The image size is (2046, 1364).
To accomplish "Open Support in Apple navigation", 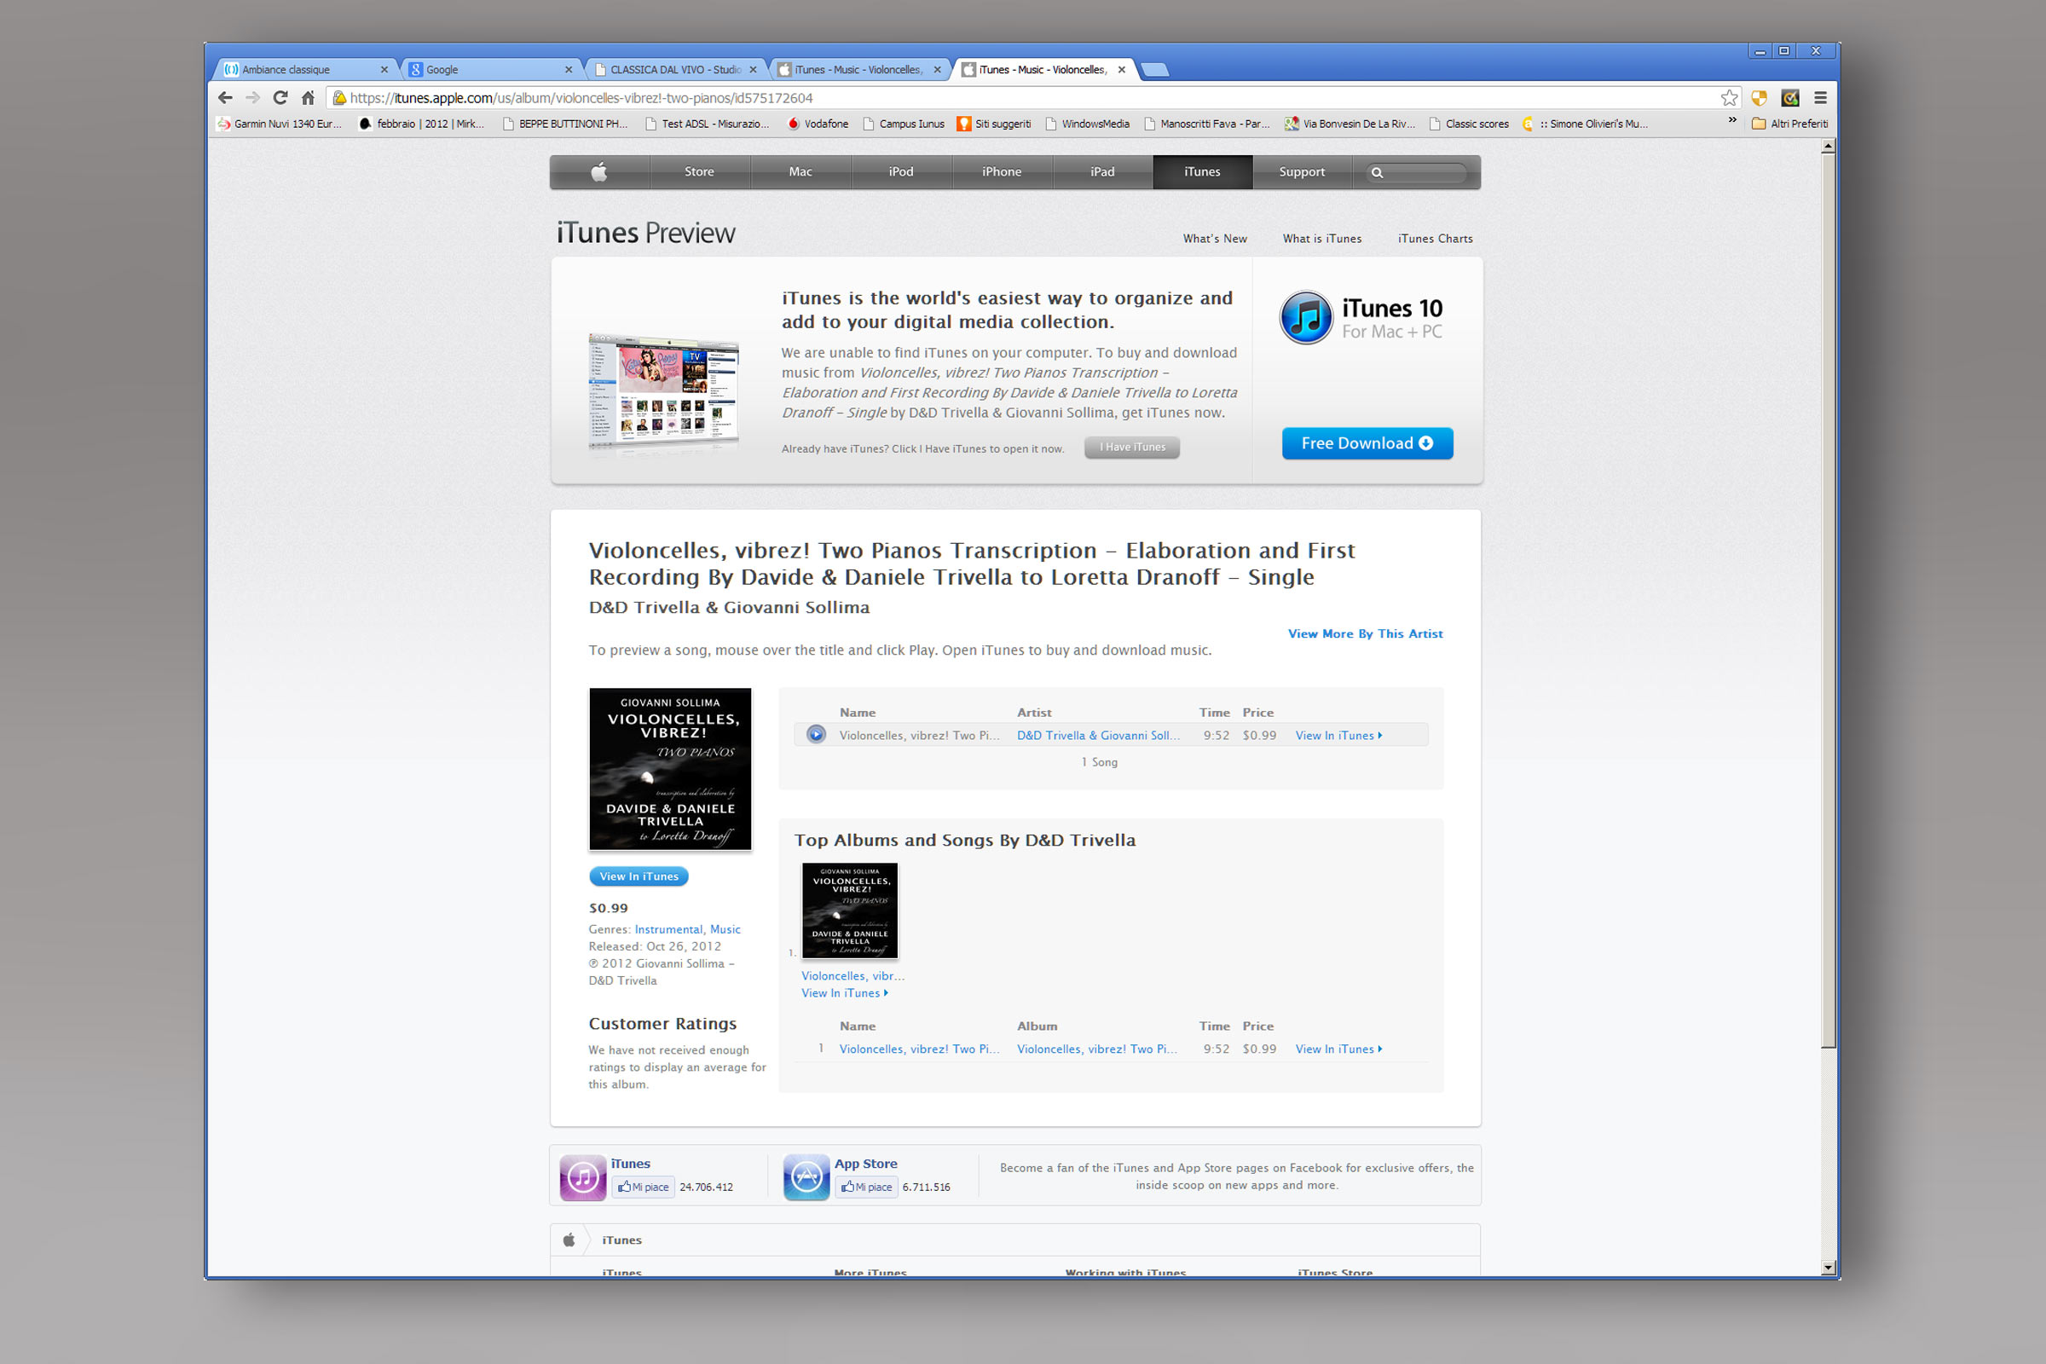I will 1303,171.
